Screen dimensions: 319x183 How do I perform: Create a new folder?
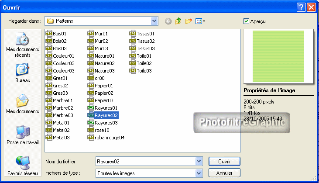(x=189, y=21)
